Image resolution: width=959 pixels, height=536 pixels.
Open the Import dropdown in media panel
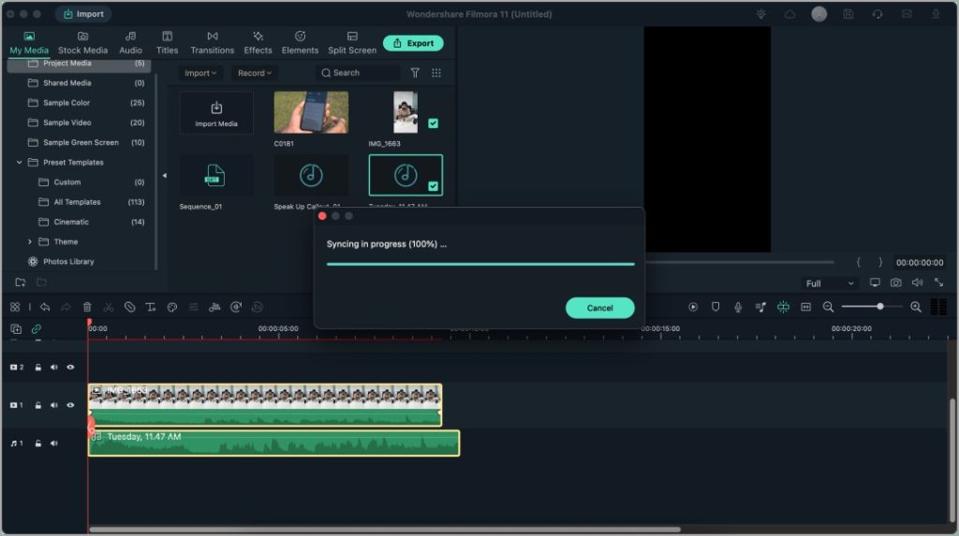tap(200, 73)
